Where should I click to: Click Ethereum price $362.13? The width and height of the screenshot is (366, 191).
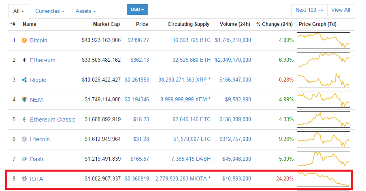point(140,60)
